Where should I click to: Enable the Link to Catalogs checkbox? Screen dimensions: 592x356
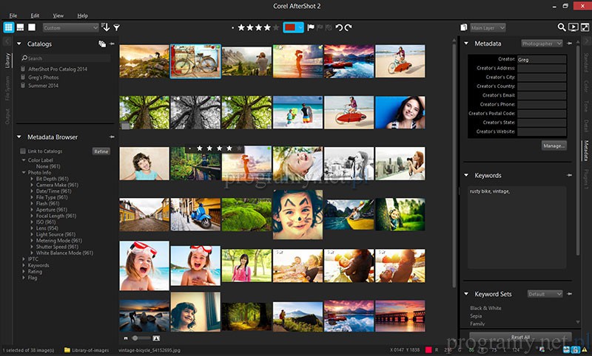[x=23, y=151]
